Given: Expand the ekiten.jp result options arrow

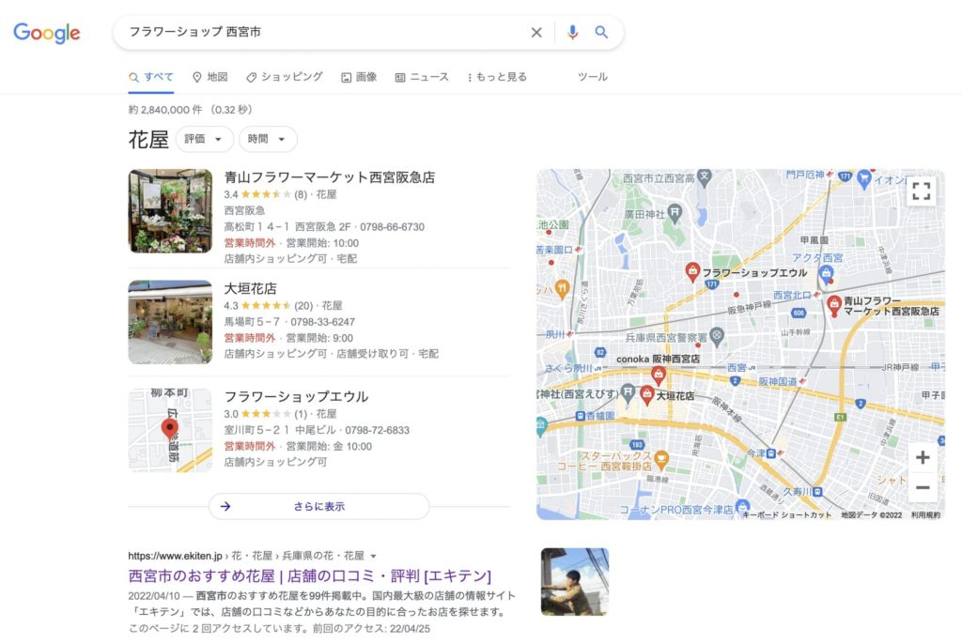Looking at the screenshot, I should (373, 556).
